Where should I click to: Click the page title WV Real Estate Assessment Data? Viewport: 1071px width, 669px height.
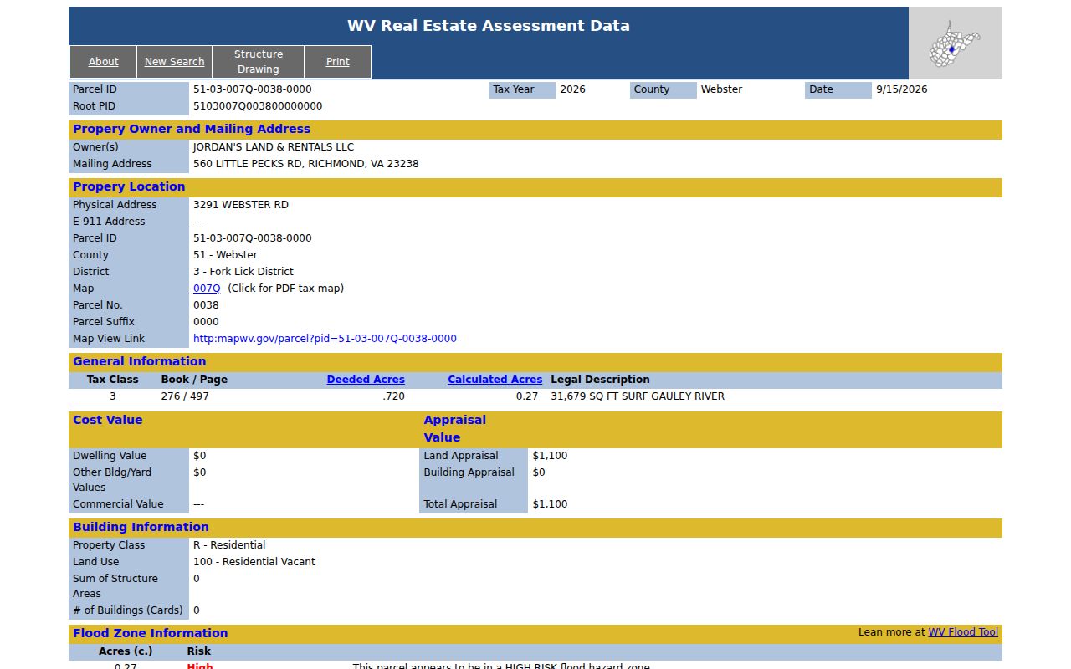coord(489,26)
